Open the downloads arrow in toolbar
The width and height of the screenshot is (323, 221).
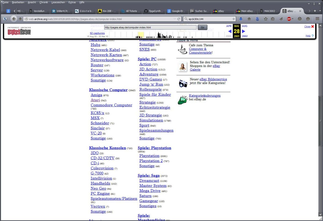[x=241, y=19]
